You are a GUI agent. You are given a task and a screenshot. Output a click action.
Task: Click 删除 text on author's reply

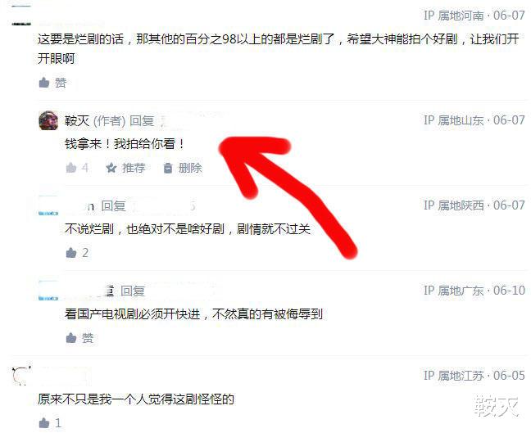[x=190, y=168]
